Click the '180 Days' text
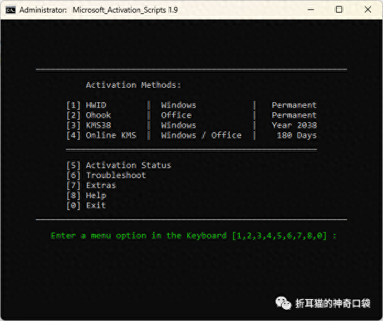 pyautogui.click(x=297, y=135)
